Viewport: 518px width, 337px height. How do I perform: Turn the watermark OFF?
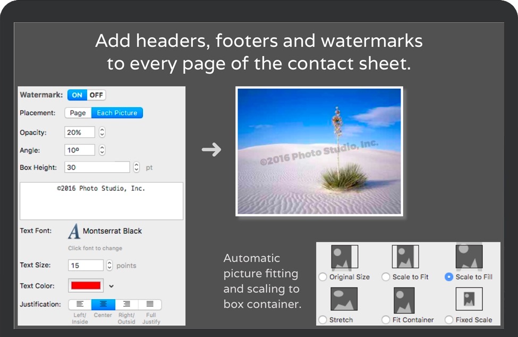tap(96, 95)
